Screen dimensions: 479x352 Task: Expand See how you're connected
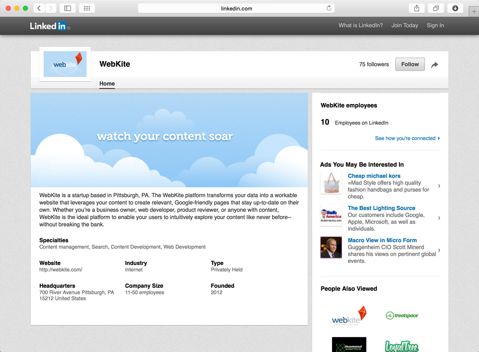(407, 138)
